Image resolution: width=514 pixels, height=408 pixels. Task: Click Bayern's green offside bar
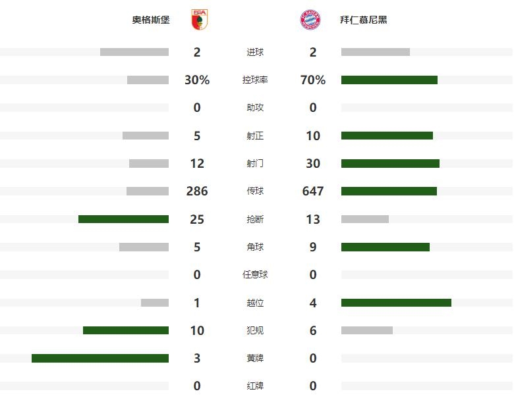(396, 303)
